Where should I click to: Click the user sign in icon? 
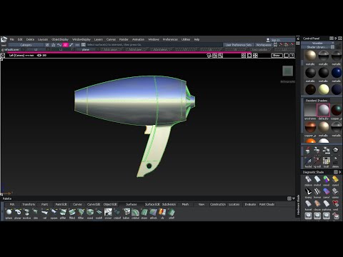point(268,40)
